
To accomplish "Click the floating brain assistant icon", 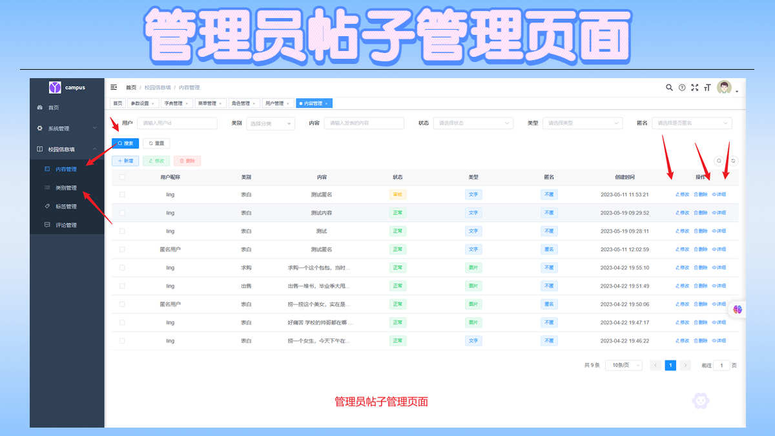I will pos(738,309).
